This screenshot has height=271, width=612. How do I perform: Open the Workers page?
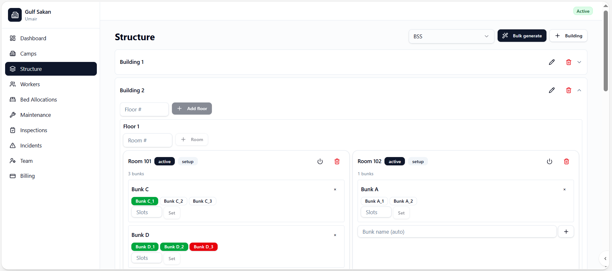point(51,84)
